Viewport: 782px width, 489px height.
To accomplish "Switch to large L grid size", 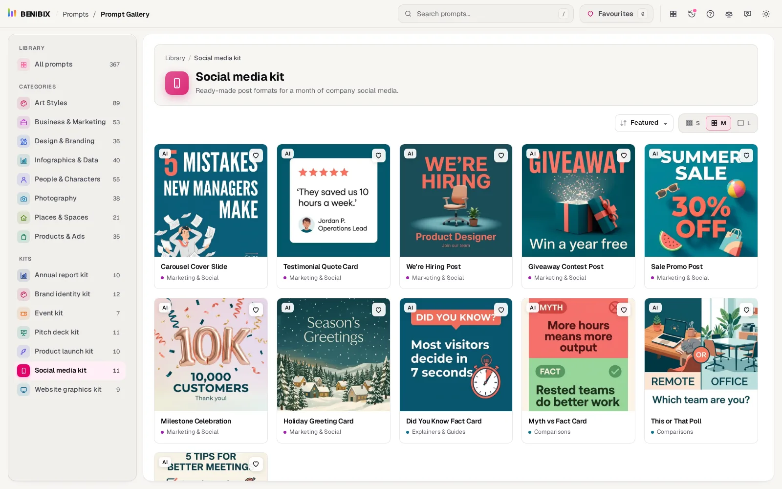I will coord(744,123).
